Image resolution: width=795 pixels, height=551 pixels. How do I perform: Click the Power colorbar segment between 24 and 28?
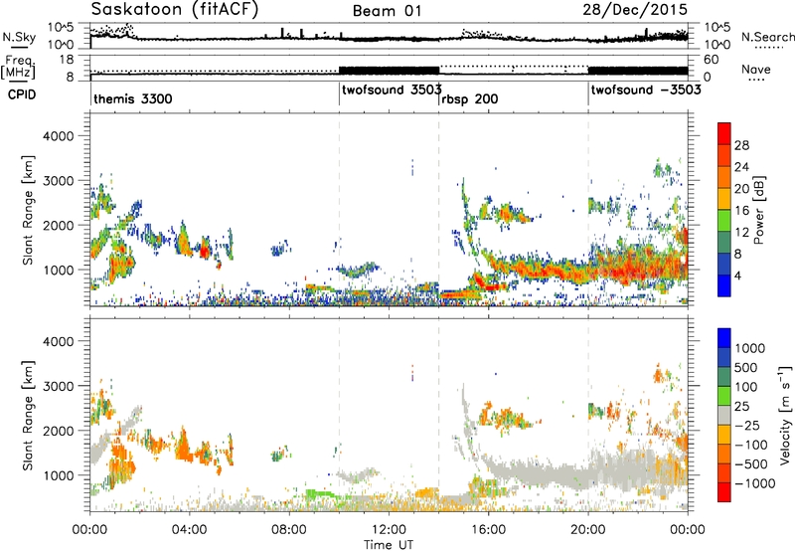point(724,155)
